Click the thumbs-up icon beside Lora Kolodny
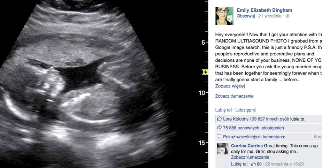 pos(219,118)
